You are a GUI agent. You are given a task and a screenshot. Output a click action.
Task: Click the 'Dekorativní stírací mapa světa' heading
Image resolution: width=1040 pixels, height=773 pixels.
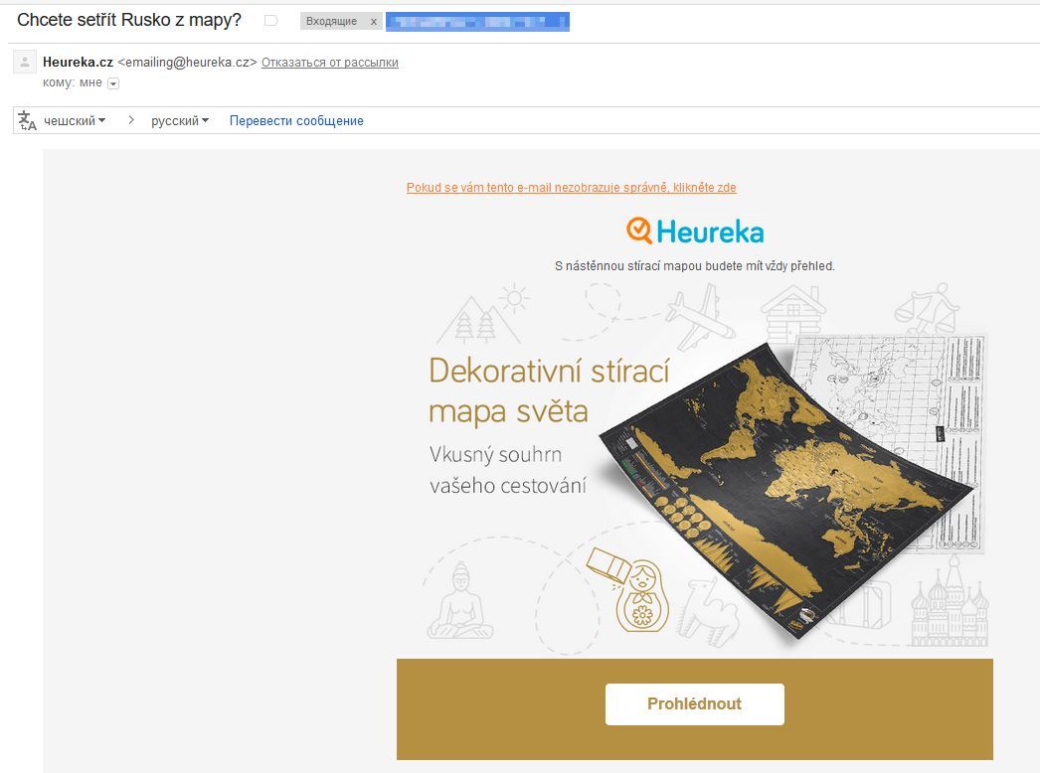549,391
